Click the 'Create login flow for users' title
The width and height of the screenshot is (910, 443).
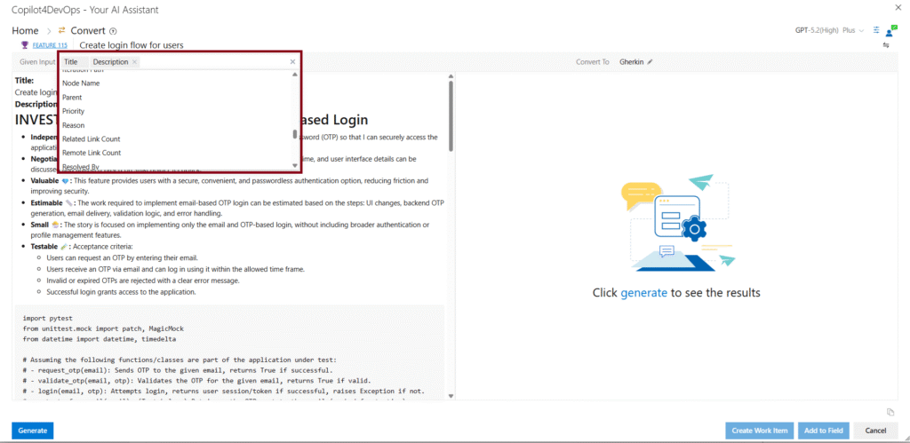pos(132,44)
